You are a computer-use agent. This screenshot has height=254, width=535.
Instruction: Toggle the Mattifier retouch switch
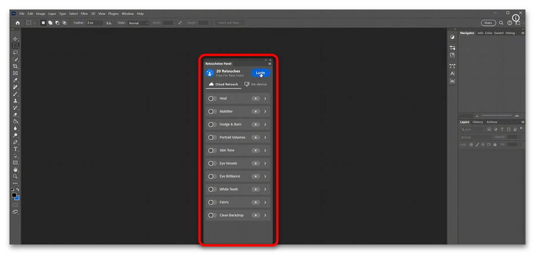coord(212,112)
